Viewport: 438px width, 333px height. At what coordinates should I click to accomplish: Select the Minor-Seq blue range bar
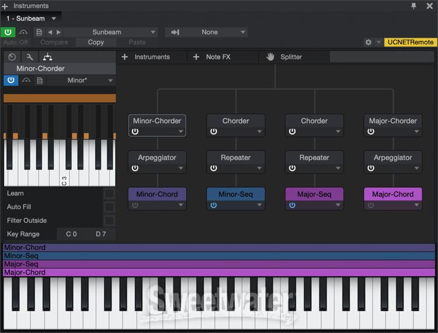pyautogui.click(x=219, y=256)
